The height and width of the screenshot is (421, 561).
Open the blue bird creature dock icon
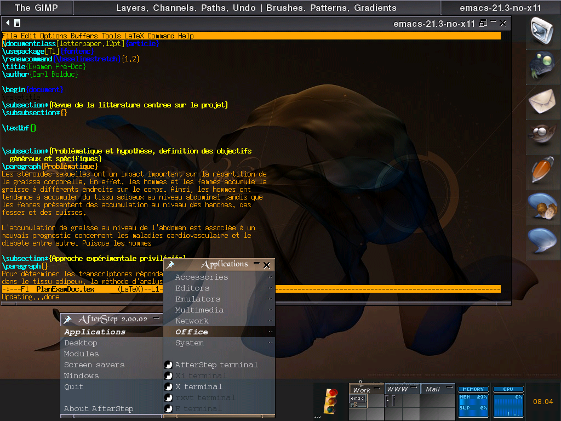pyautogui.click(x=542, y=65)
